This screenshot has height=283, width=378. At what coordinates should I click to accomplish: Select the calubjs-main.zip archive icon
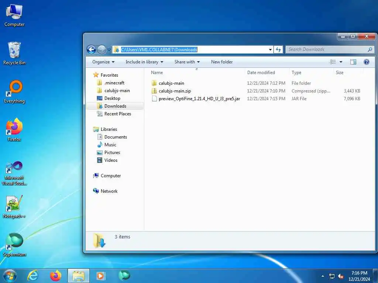click(154, 91)
